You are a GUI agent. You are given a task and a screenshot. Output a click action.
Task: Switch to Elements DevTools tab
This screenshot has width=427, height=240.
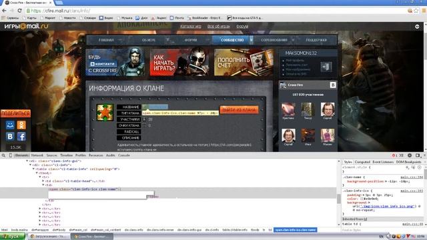[22, 155]
